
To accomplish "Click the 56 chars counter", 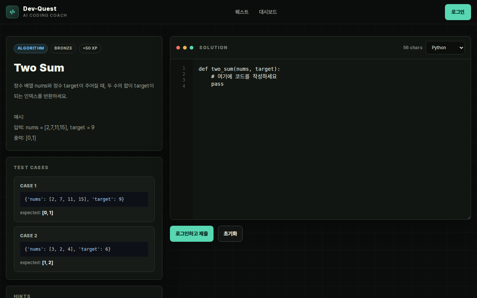I will (413, 48).
